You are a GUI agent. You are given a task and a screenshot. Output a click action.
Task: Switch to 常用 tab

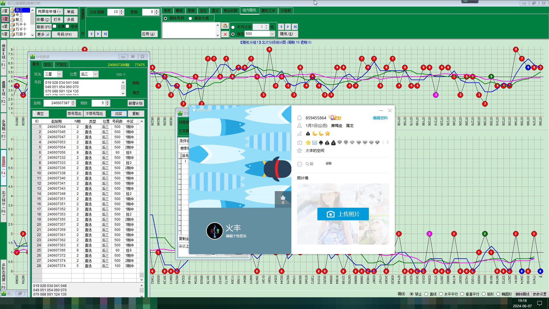click(167, 11)
